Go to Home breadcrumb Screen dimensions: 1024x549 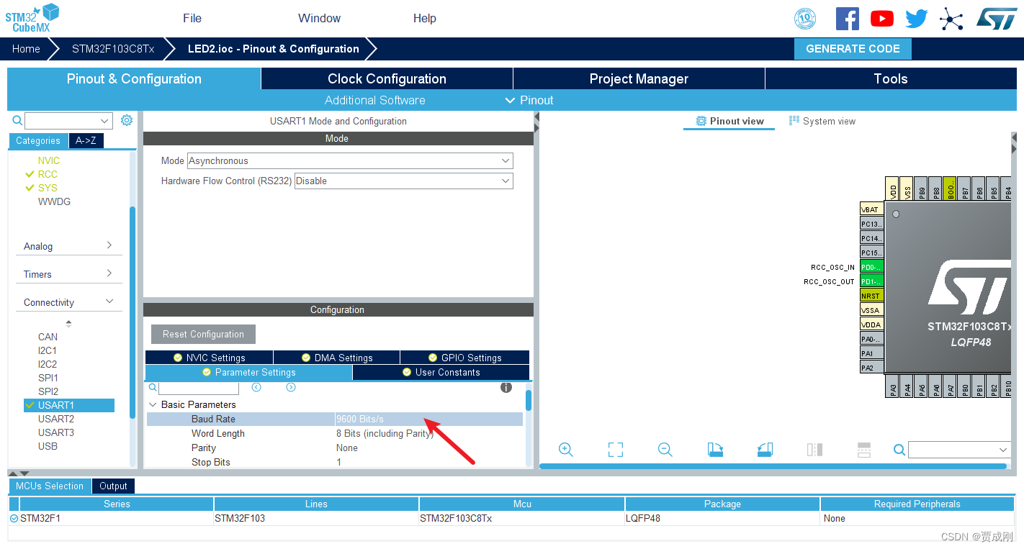click(26, 49)
